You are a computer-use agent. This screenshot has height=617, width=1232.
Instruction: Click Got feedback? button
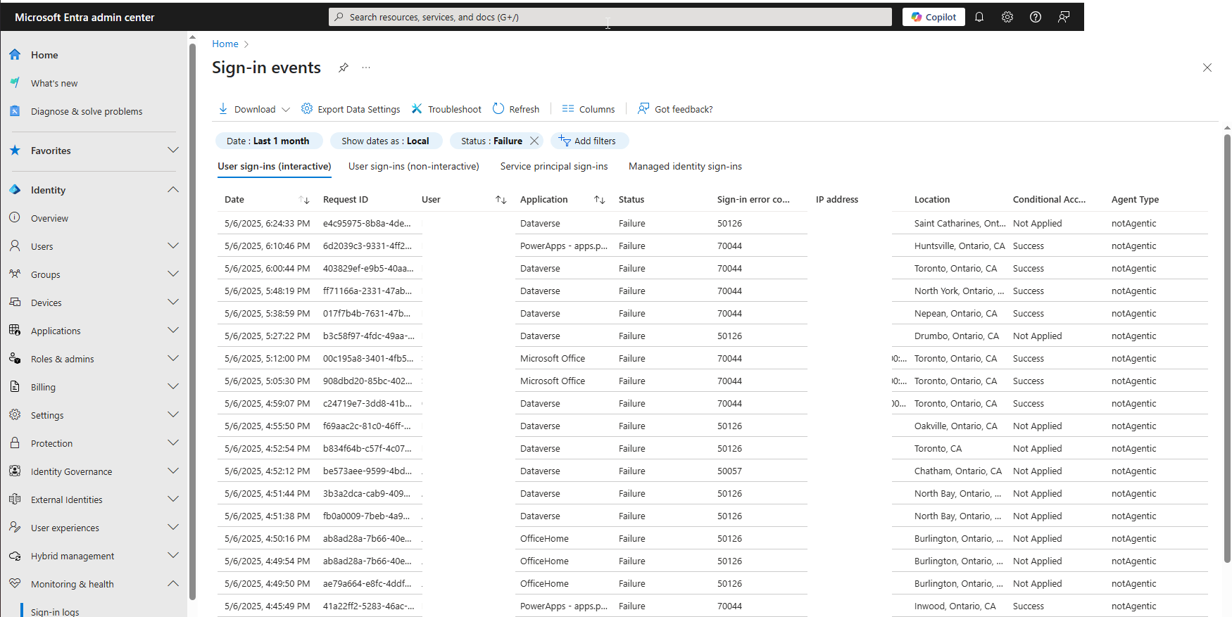[x=675, y=109]
